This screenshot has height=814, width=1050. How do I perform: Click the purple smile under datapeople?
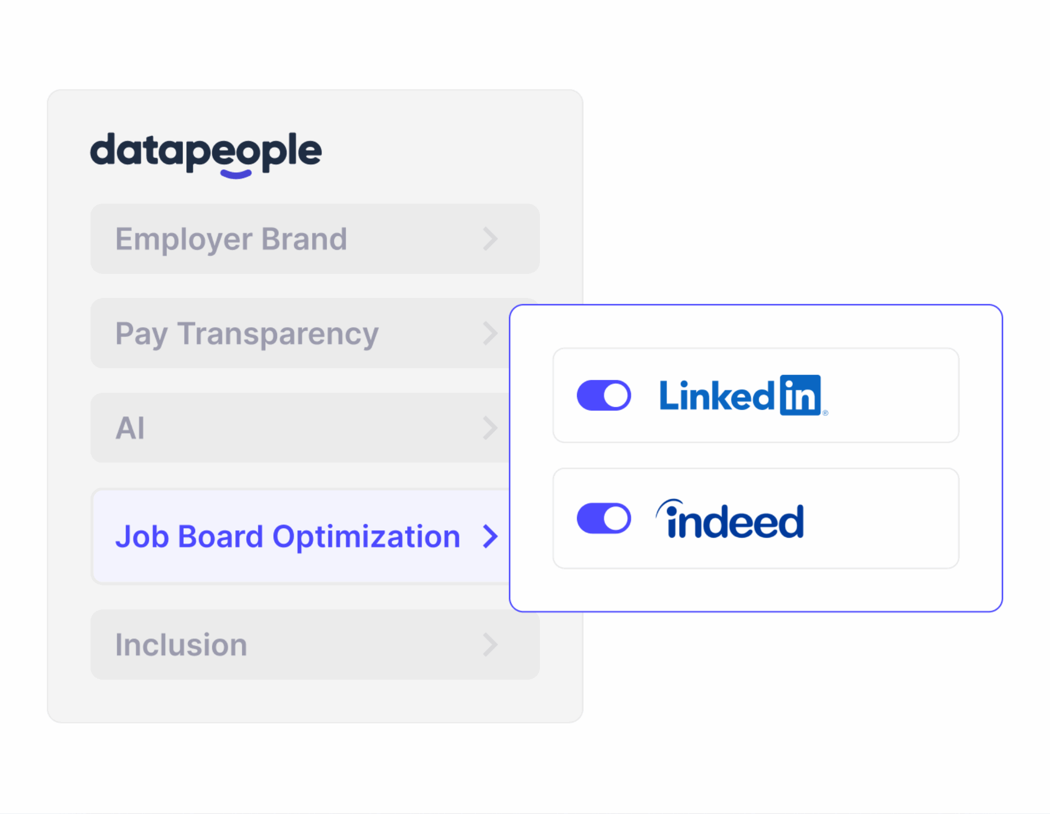236,174
